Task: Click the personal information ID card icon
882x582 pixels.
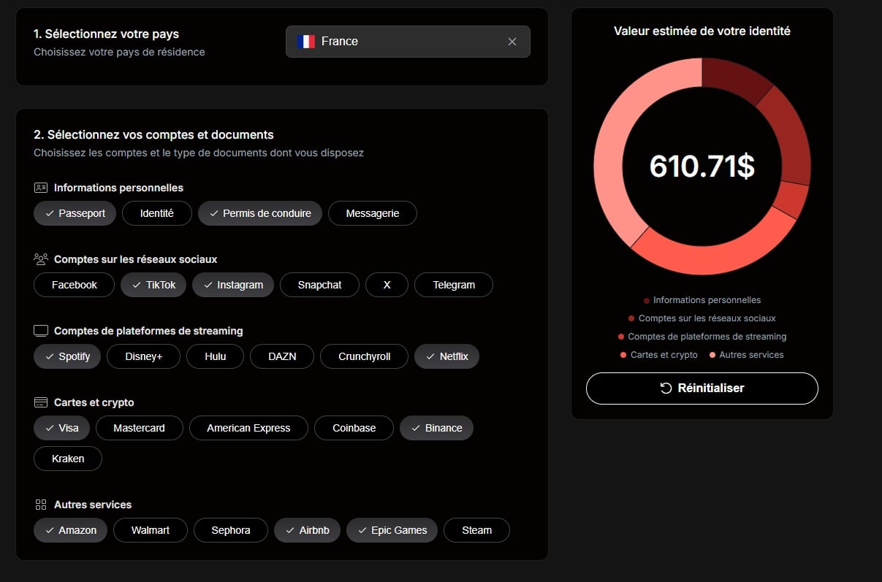Action: point(41,188)
